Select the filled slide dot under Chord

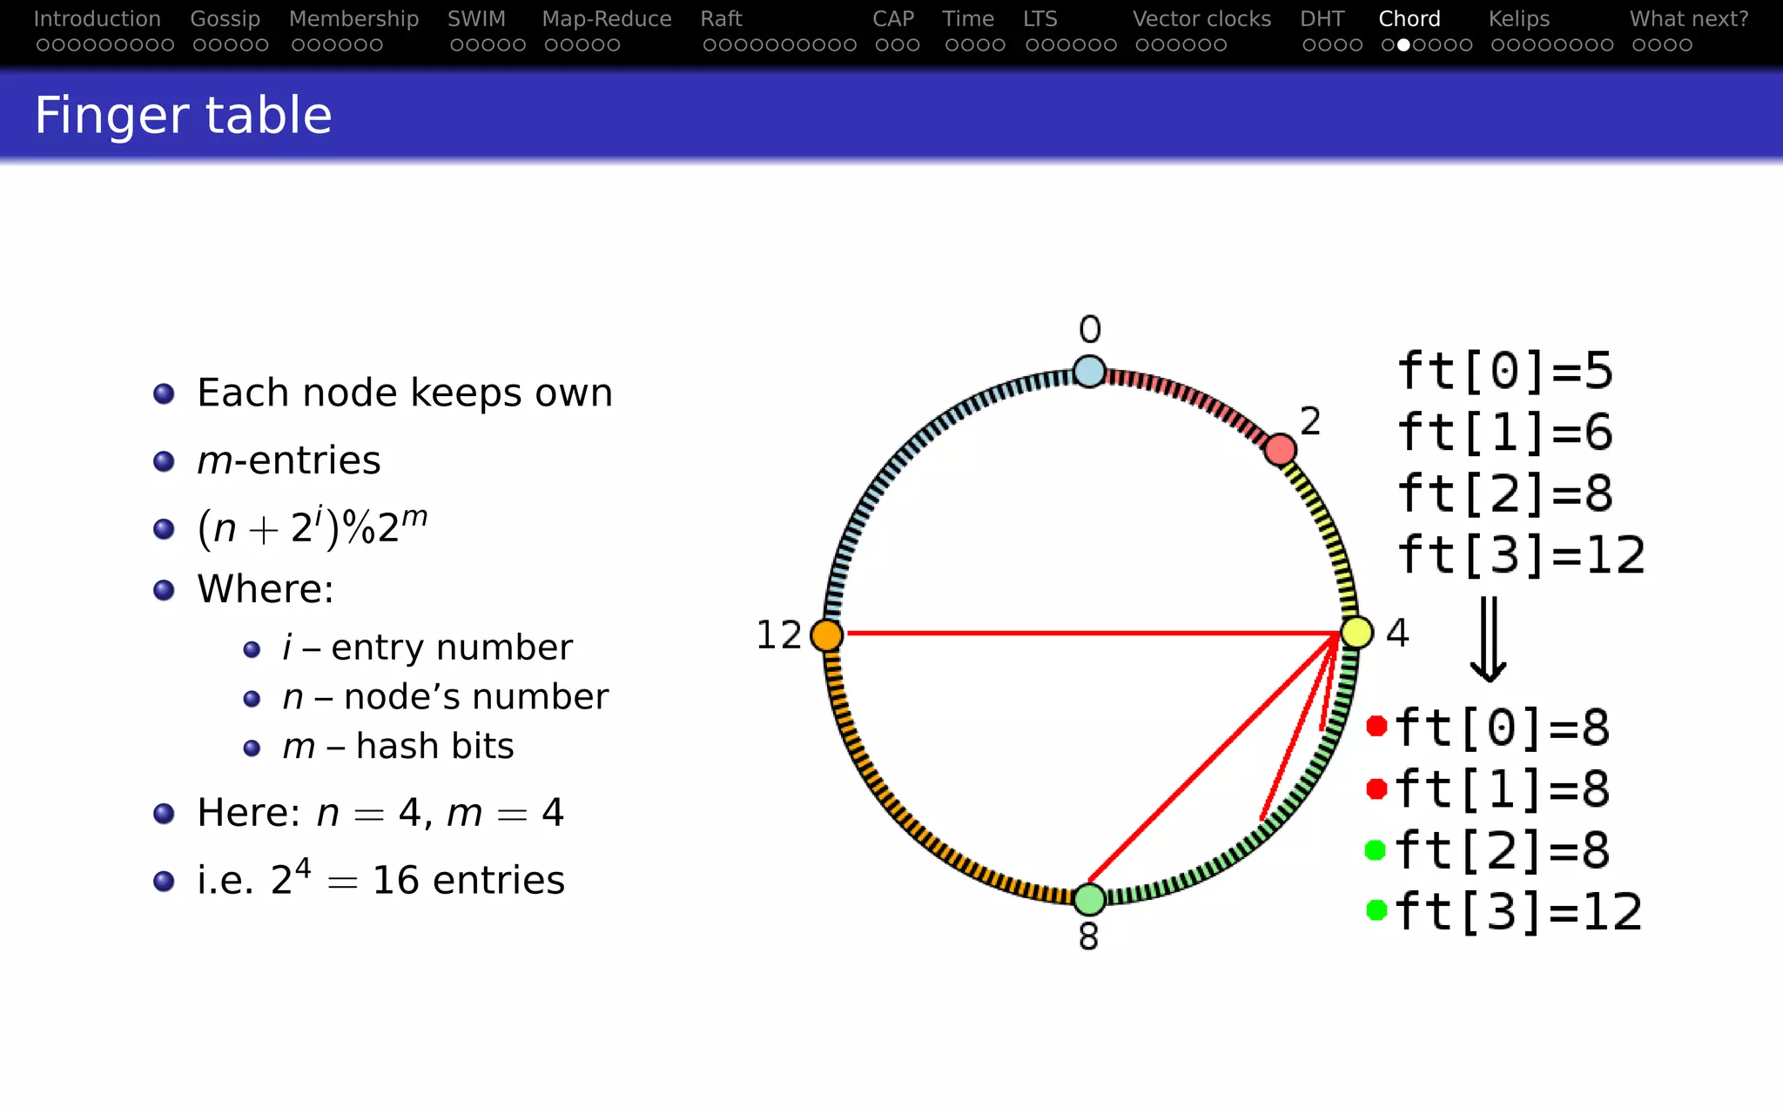pyautogui.click(x=1403, y=44)
